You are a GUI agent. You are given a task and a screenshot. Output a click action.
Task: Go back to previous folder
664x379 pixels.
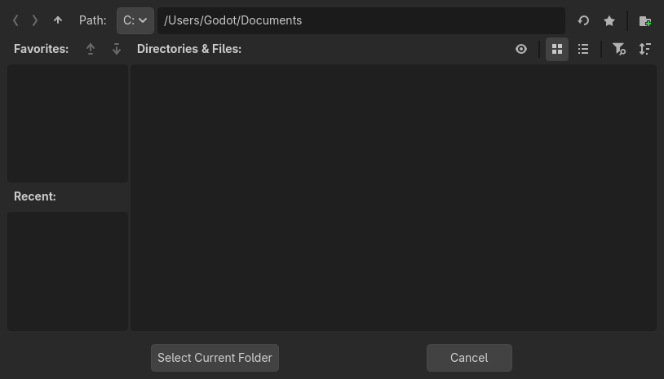[x=15, y=20]
